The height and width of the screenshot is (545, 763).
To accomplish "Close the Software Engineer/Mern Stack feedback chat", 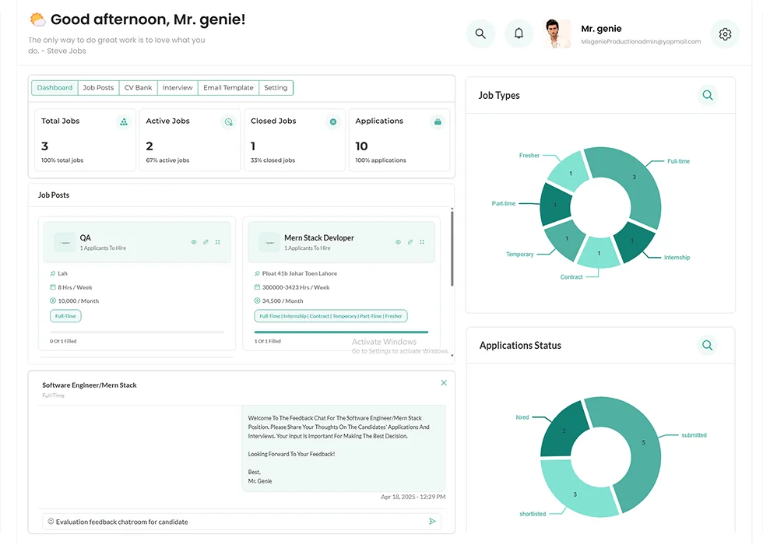I will 444,383.
